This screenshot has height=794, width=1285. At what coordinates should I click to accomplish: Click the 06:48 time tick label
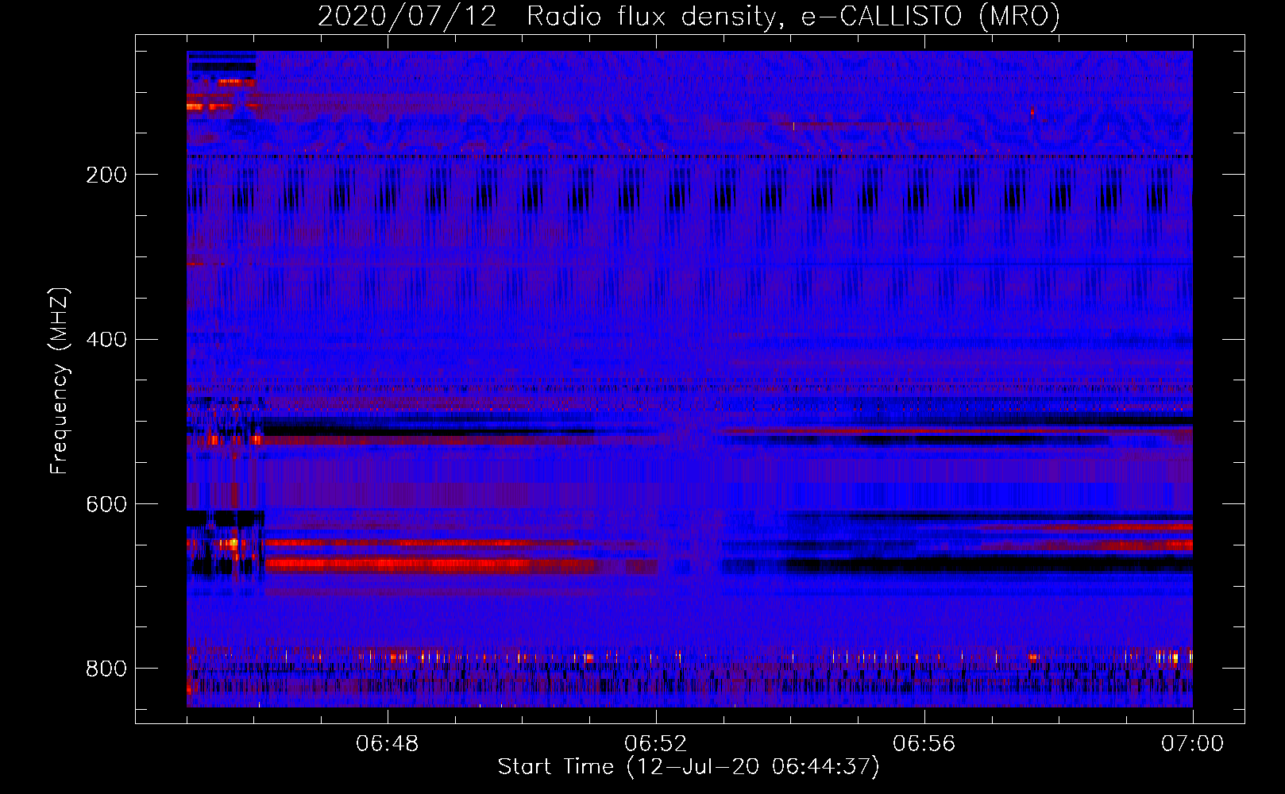(388, 744)
